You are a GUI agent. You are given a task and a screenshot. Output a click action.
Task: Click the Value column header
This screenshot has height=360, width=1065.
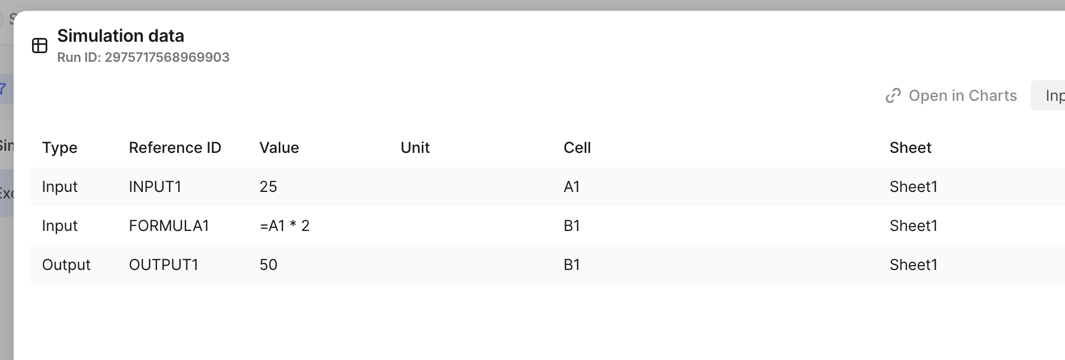(x=279, y=147)
